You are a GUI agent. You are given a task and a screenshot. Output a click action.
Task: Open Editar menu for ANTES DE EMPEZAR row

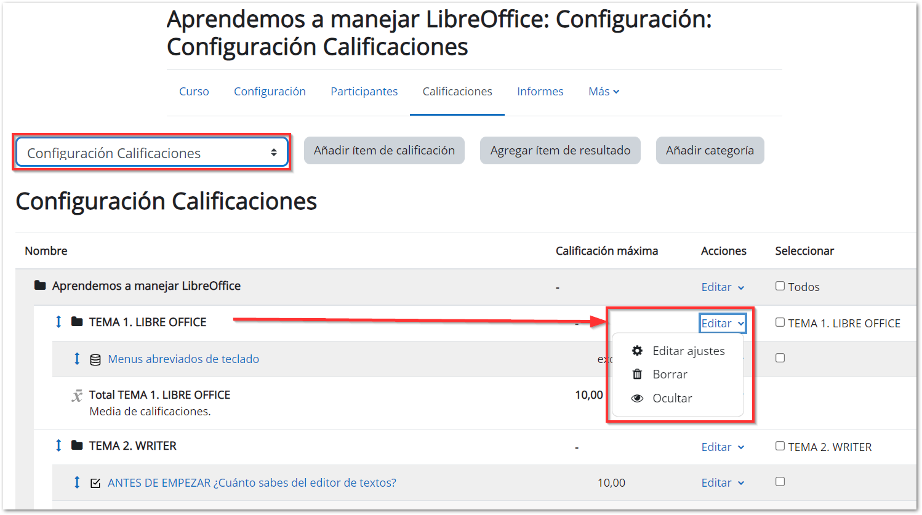[723, 482]
